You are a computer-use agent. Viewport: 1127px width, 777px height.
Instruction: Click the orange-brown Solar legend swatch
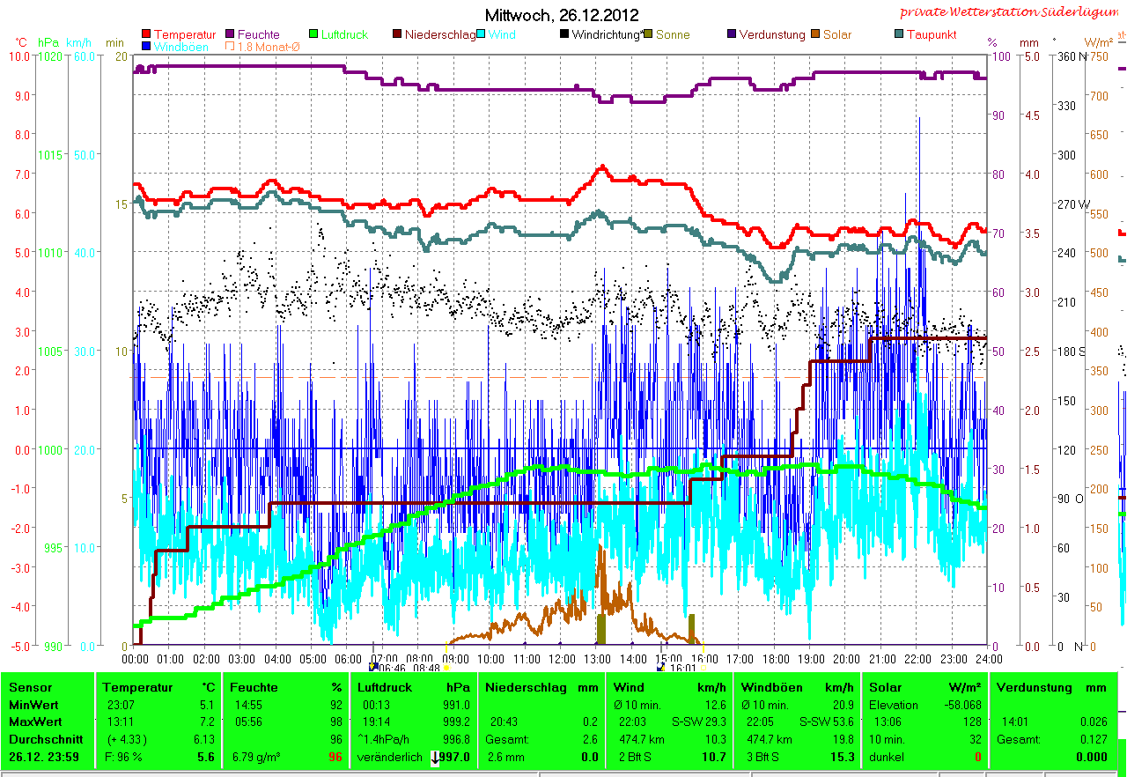tap(814, 35)
